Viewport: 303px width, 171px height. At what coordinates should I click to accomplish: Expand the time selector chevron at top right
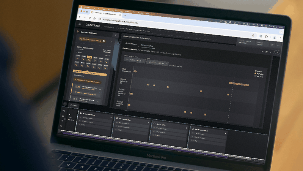coord(278,46)
